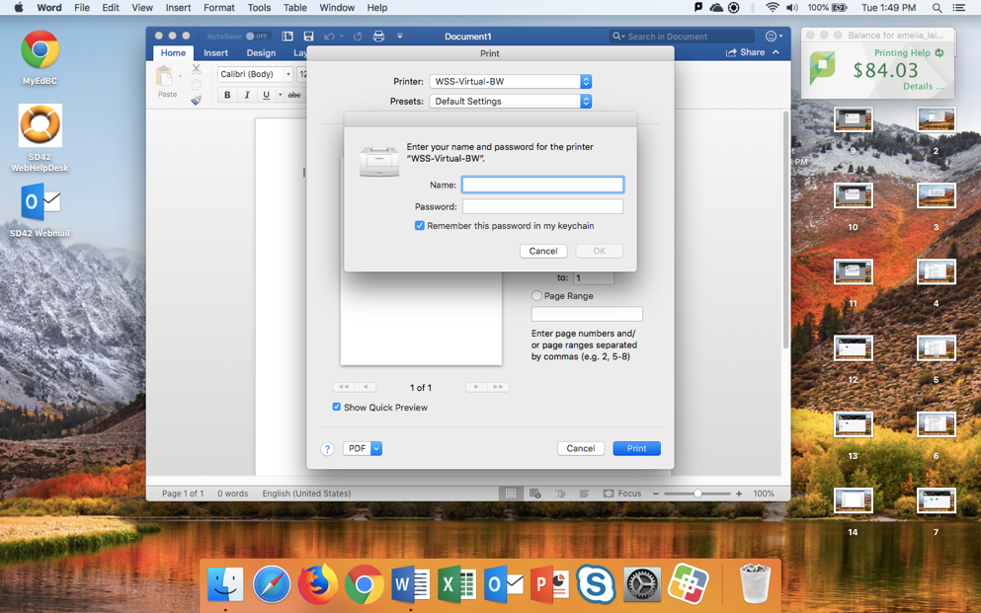Select the Page Range radio button

pos(536,296)
